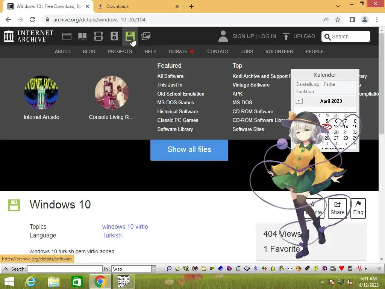The image size is (385, 289).
Task: Click the Upload arrow icon
Action: coord(286,37)
